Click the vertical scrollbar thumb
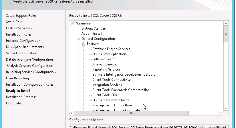236x128 pixels. [x=226, y=34]
